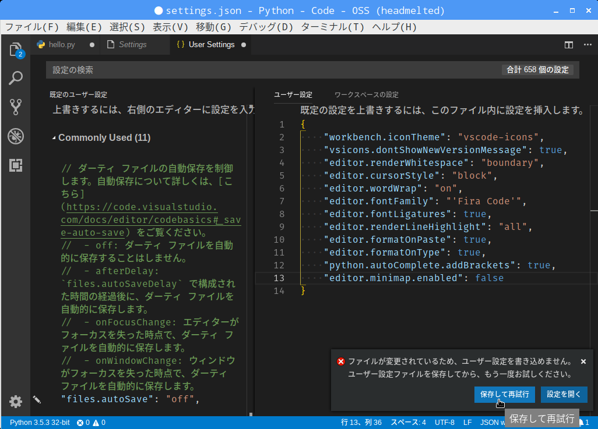
Task: Click the braces icon on User Settings tab
Action: click(181, 45)
